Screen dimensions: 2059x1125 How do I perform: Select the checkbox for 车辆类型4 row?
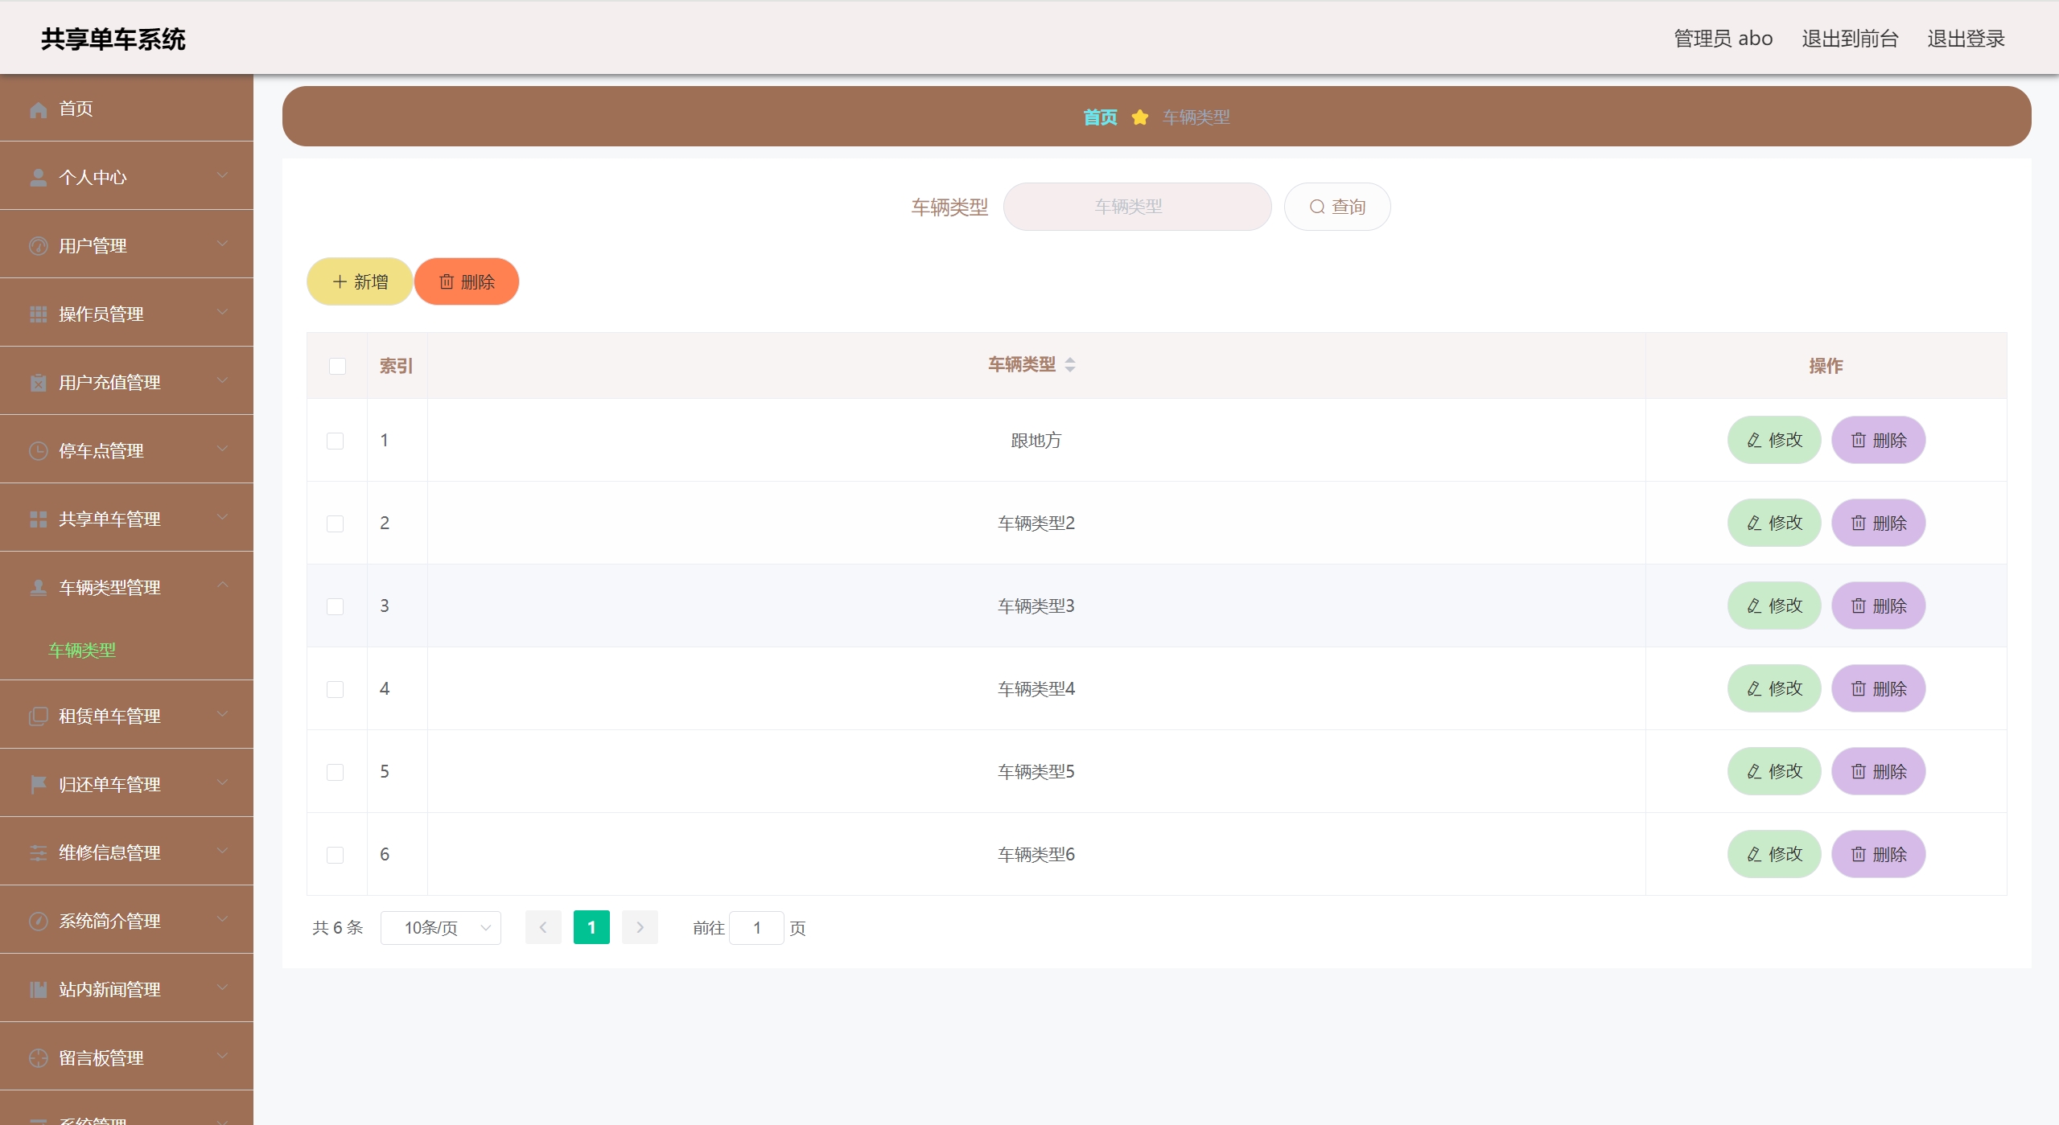coord(336,689)
